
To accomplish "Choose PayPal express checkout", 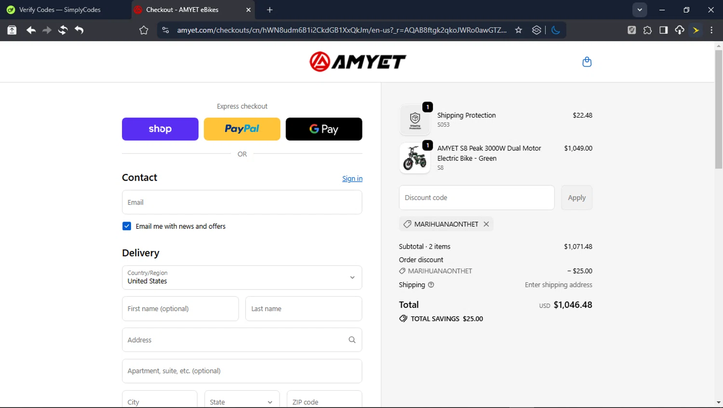I will click(242, 129).
